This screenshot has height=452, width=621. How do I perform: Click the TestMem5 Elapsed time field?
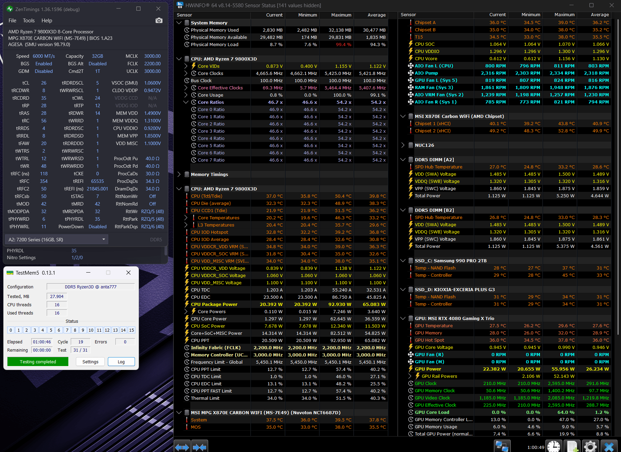pos(42,342)
